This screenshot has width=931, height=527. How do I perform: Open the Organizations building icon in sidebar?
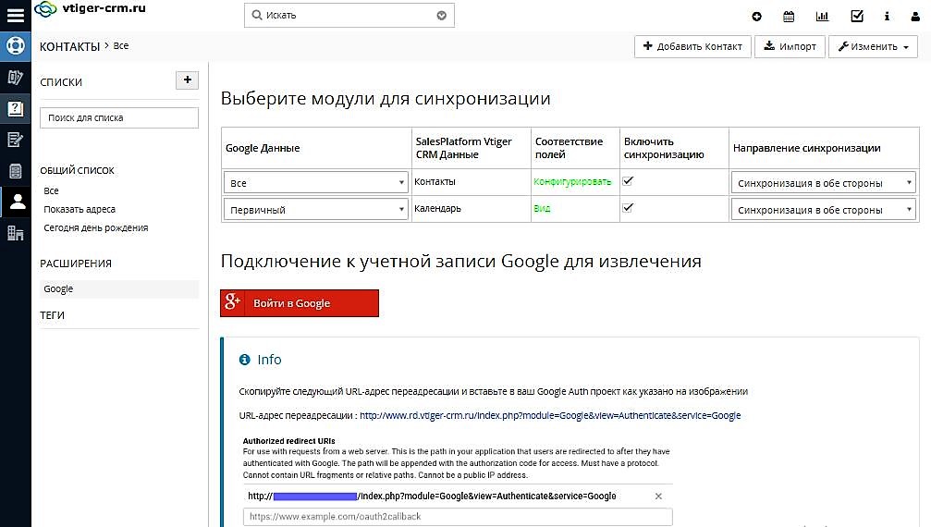point(15,233)
